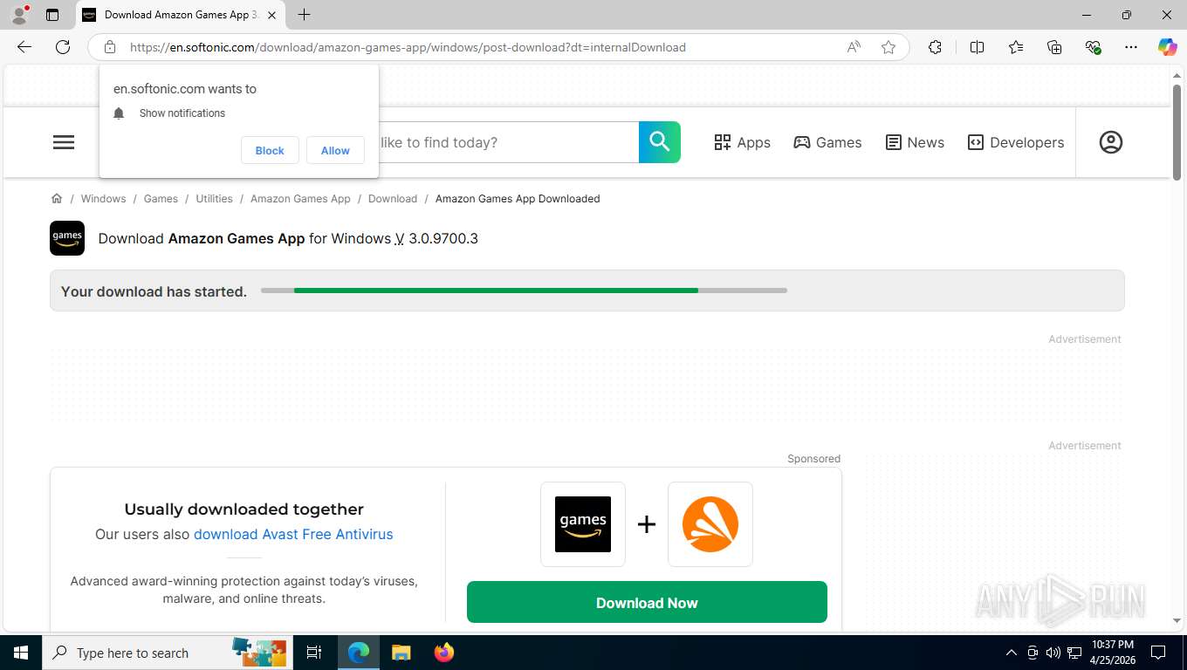Open Amazon Games App breadcrumb link

300,199
